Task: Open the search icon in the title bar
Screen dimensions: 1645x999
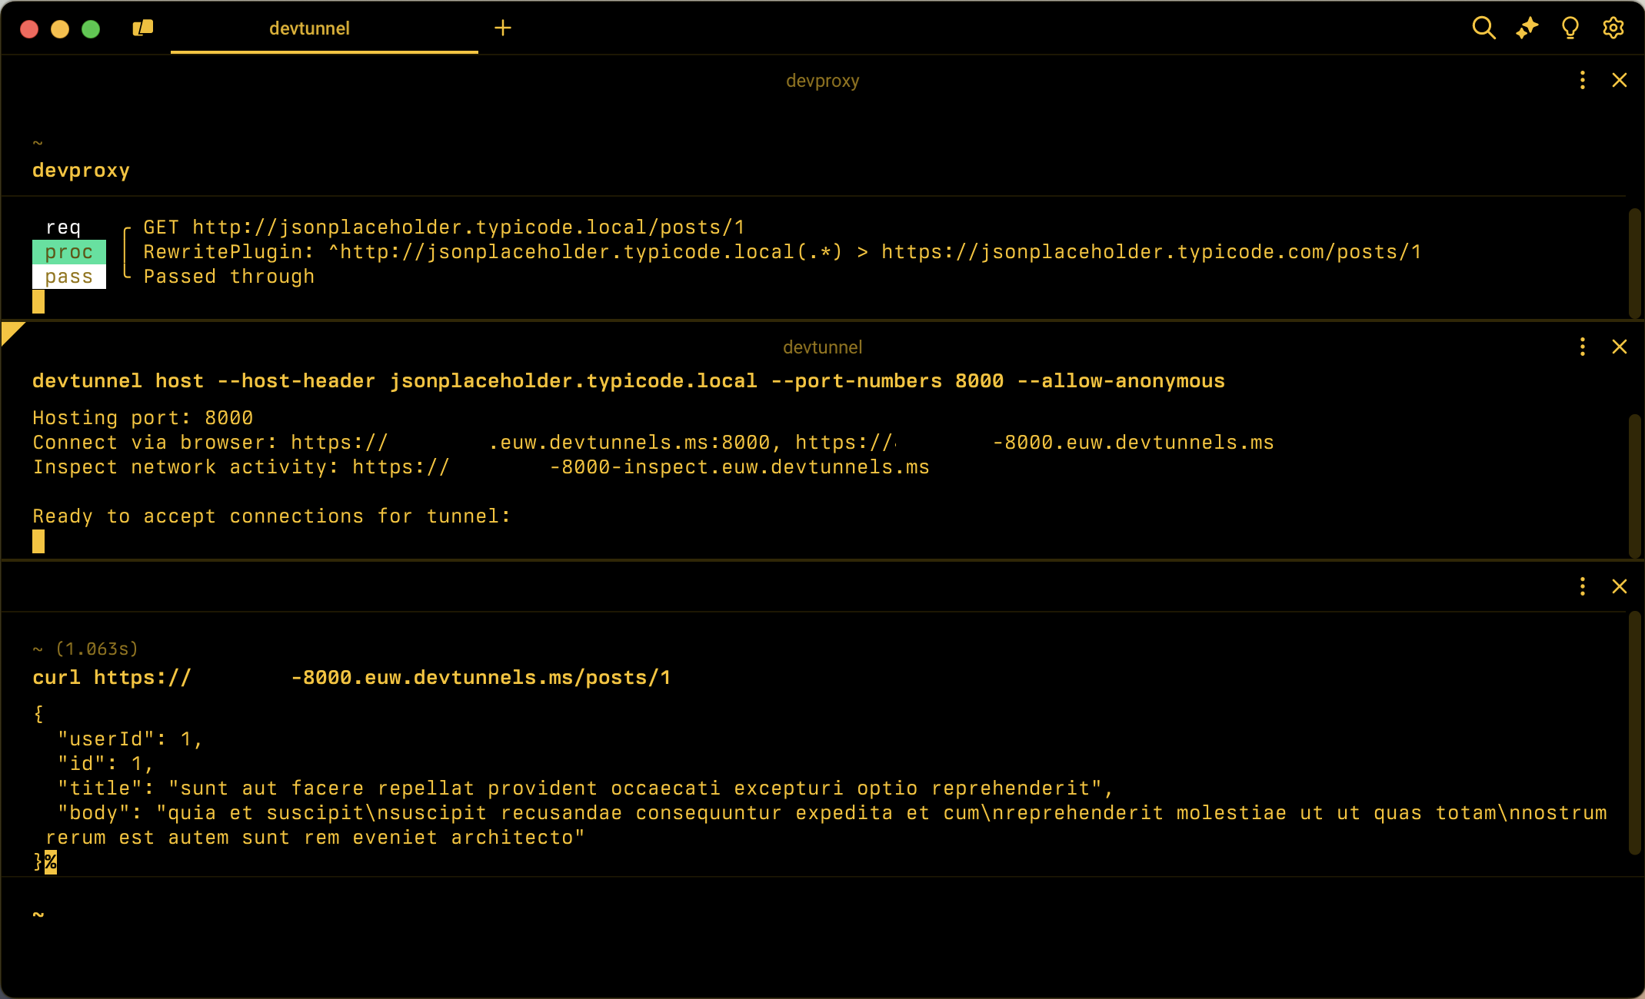Action: point(1484,28)
